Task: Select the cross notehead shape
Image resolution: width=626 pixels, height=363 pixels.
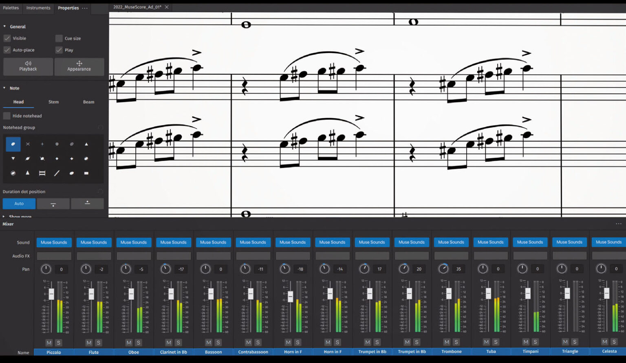Action: click(x=28, y=144)
